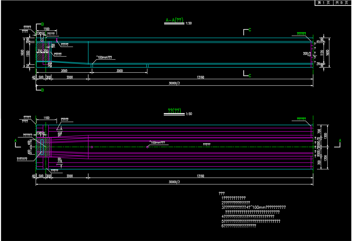
Task: Select the first 3000 dimension in section view
Action: click(x=64, y=71)
